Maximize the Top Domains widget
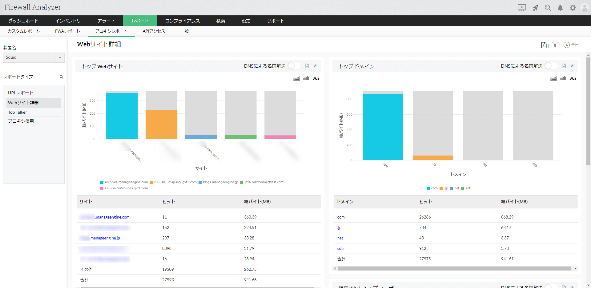The height and width of the screenshot is (288, 591). tap(572, 66)
